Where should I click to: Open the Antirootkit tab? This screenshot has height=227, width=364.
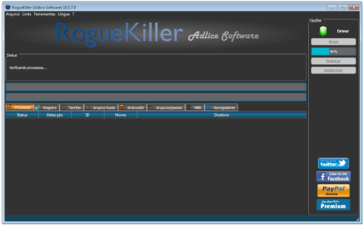click(133, 108)
